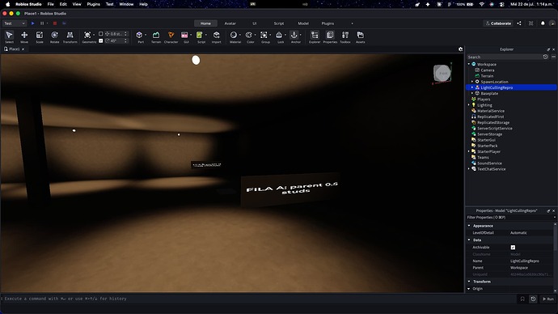Expand the Lighting service node
The height and width of the screenshot is (314, 558).
tap(469, 105)
